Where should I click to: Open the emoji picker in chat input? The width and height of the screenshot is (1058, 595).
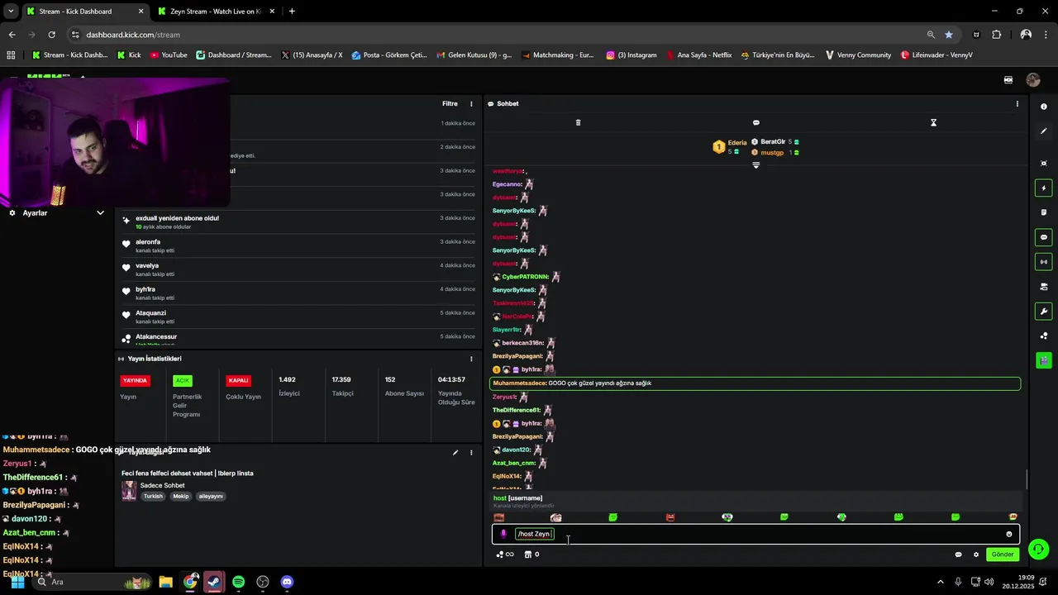pyautogui.click(x=1008, y=534)
